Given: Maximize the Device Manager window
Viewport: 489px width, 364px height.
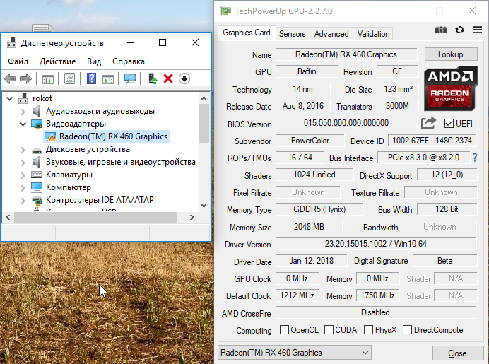Looking at the screenshot, I should point(163,42).
